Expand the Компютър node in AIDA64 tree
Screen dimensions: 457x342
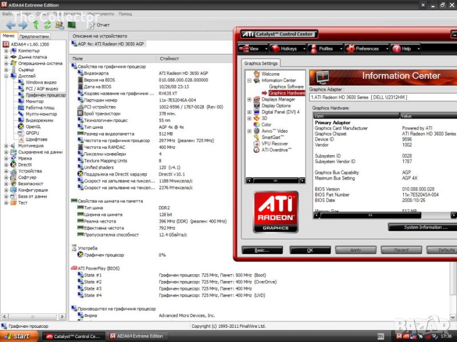[x=6, y=51]
